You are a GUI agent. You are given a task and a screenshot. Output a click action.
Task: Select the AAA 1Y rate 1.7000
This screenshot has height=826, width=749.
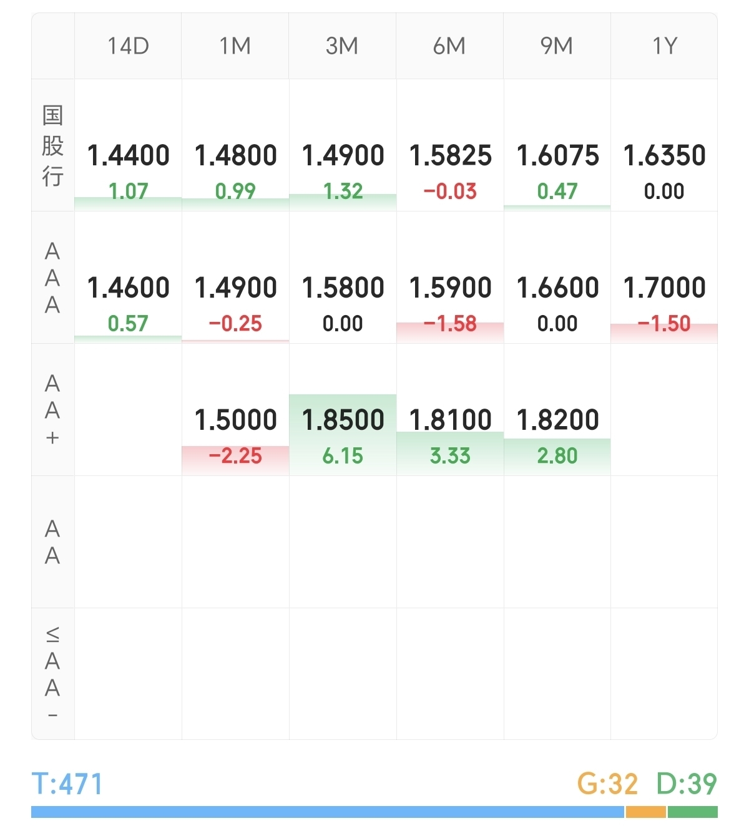coord(664,288)
